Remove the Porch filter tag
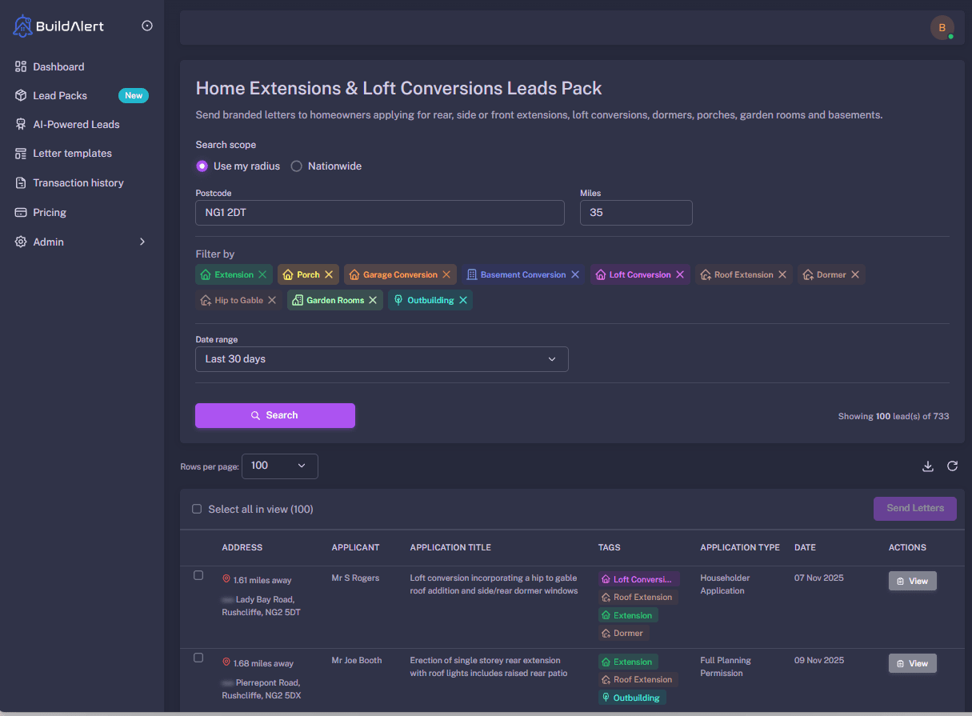 328,274
